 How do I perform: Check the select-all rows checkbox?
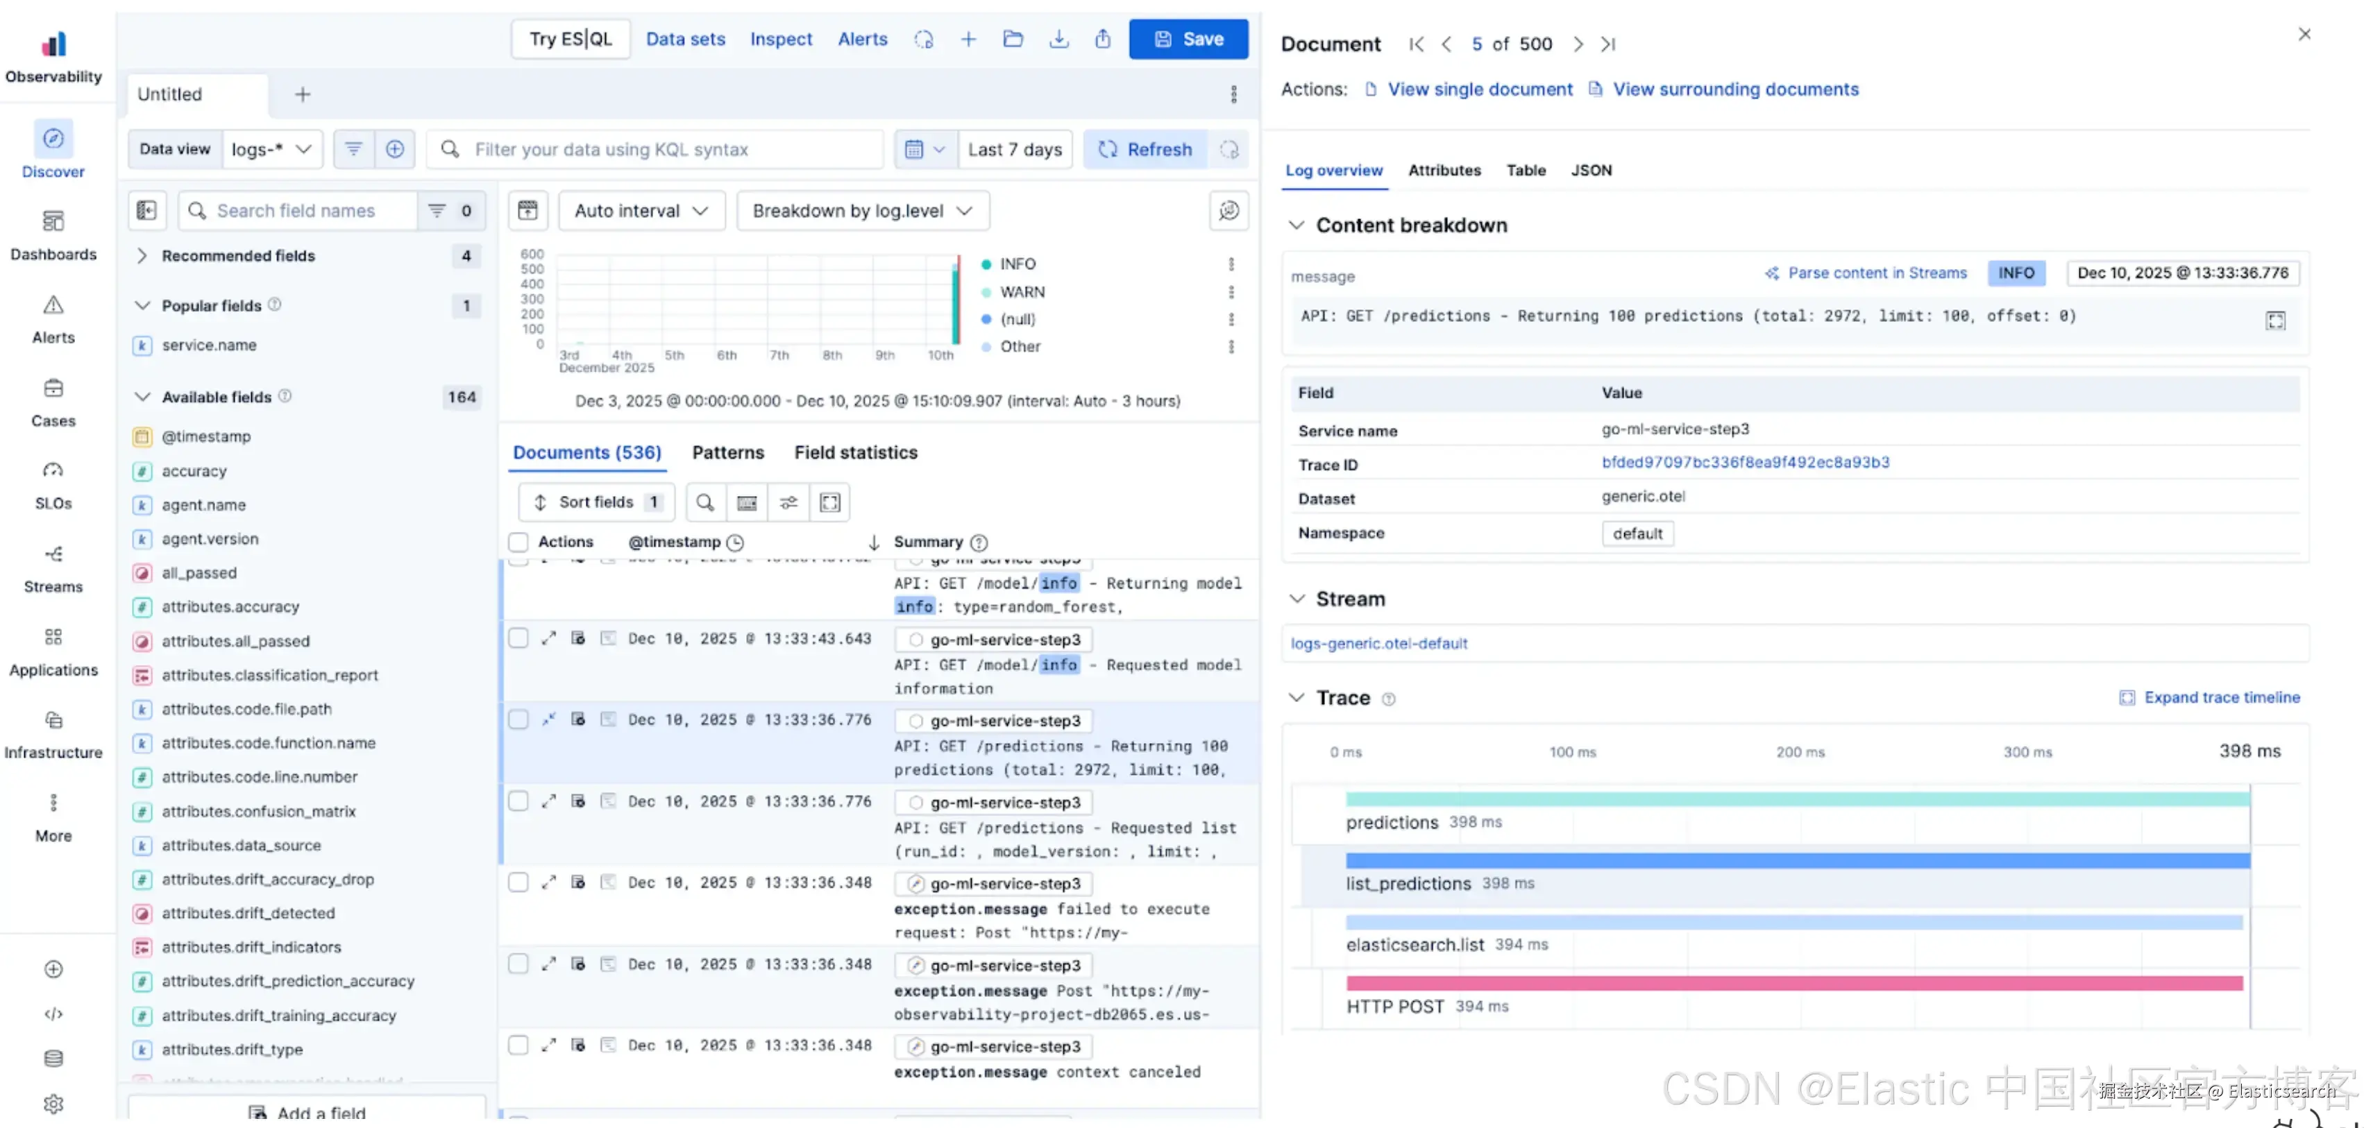coord(518,542)
